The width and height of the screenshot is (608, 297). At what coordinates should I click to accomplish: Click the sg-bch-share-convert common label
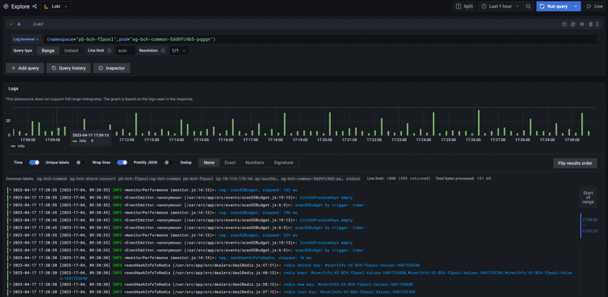click(x=92, y=179)
